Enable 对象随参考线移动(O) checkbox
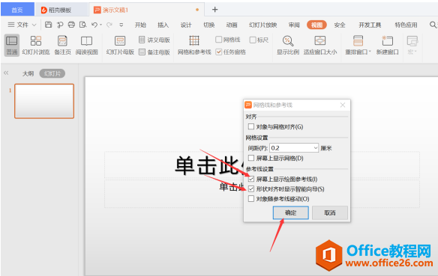This screenshot has height=276, width=438. pyautogui.click(x=251, y=198)
